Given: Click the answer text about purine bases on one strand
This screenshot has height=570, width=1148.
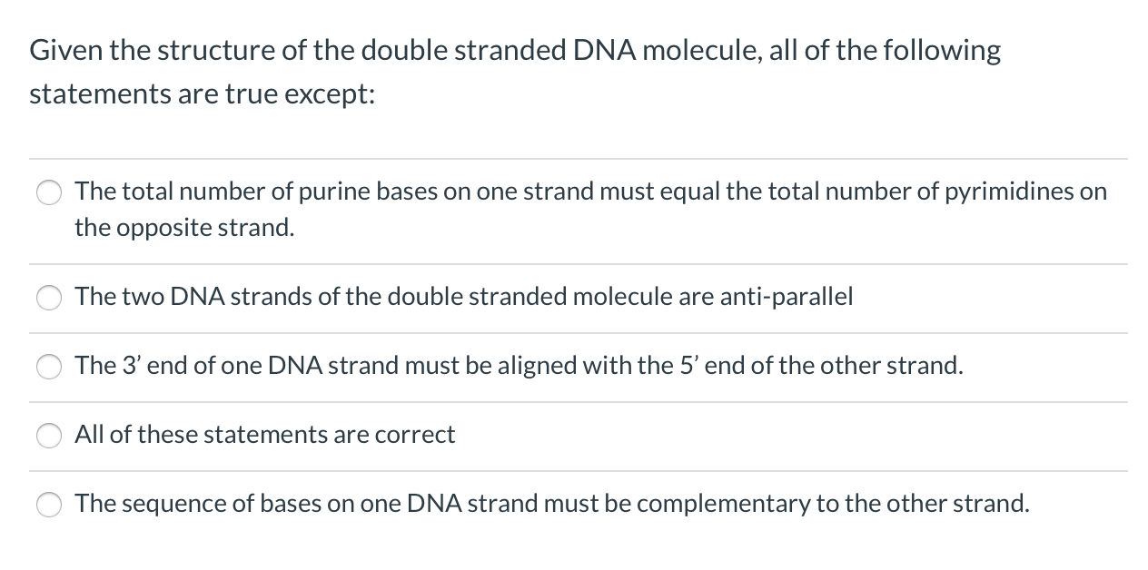Looking at the screenshot, I should 590,209.
